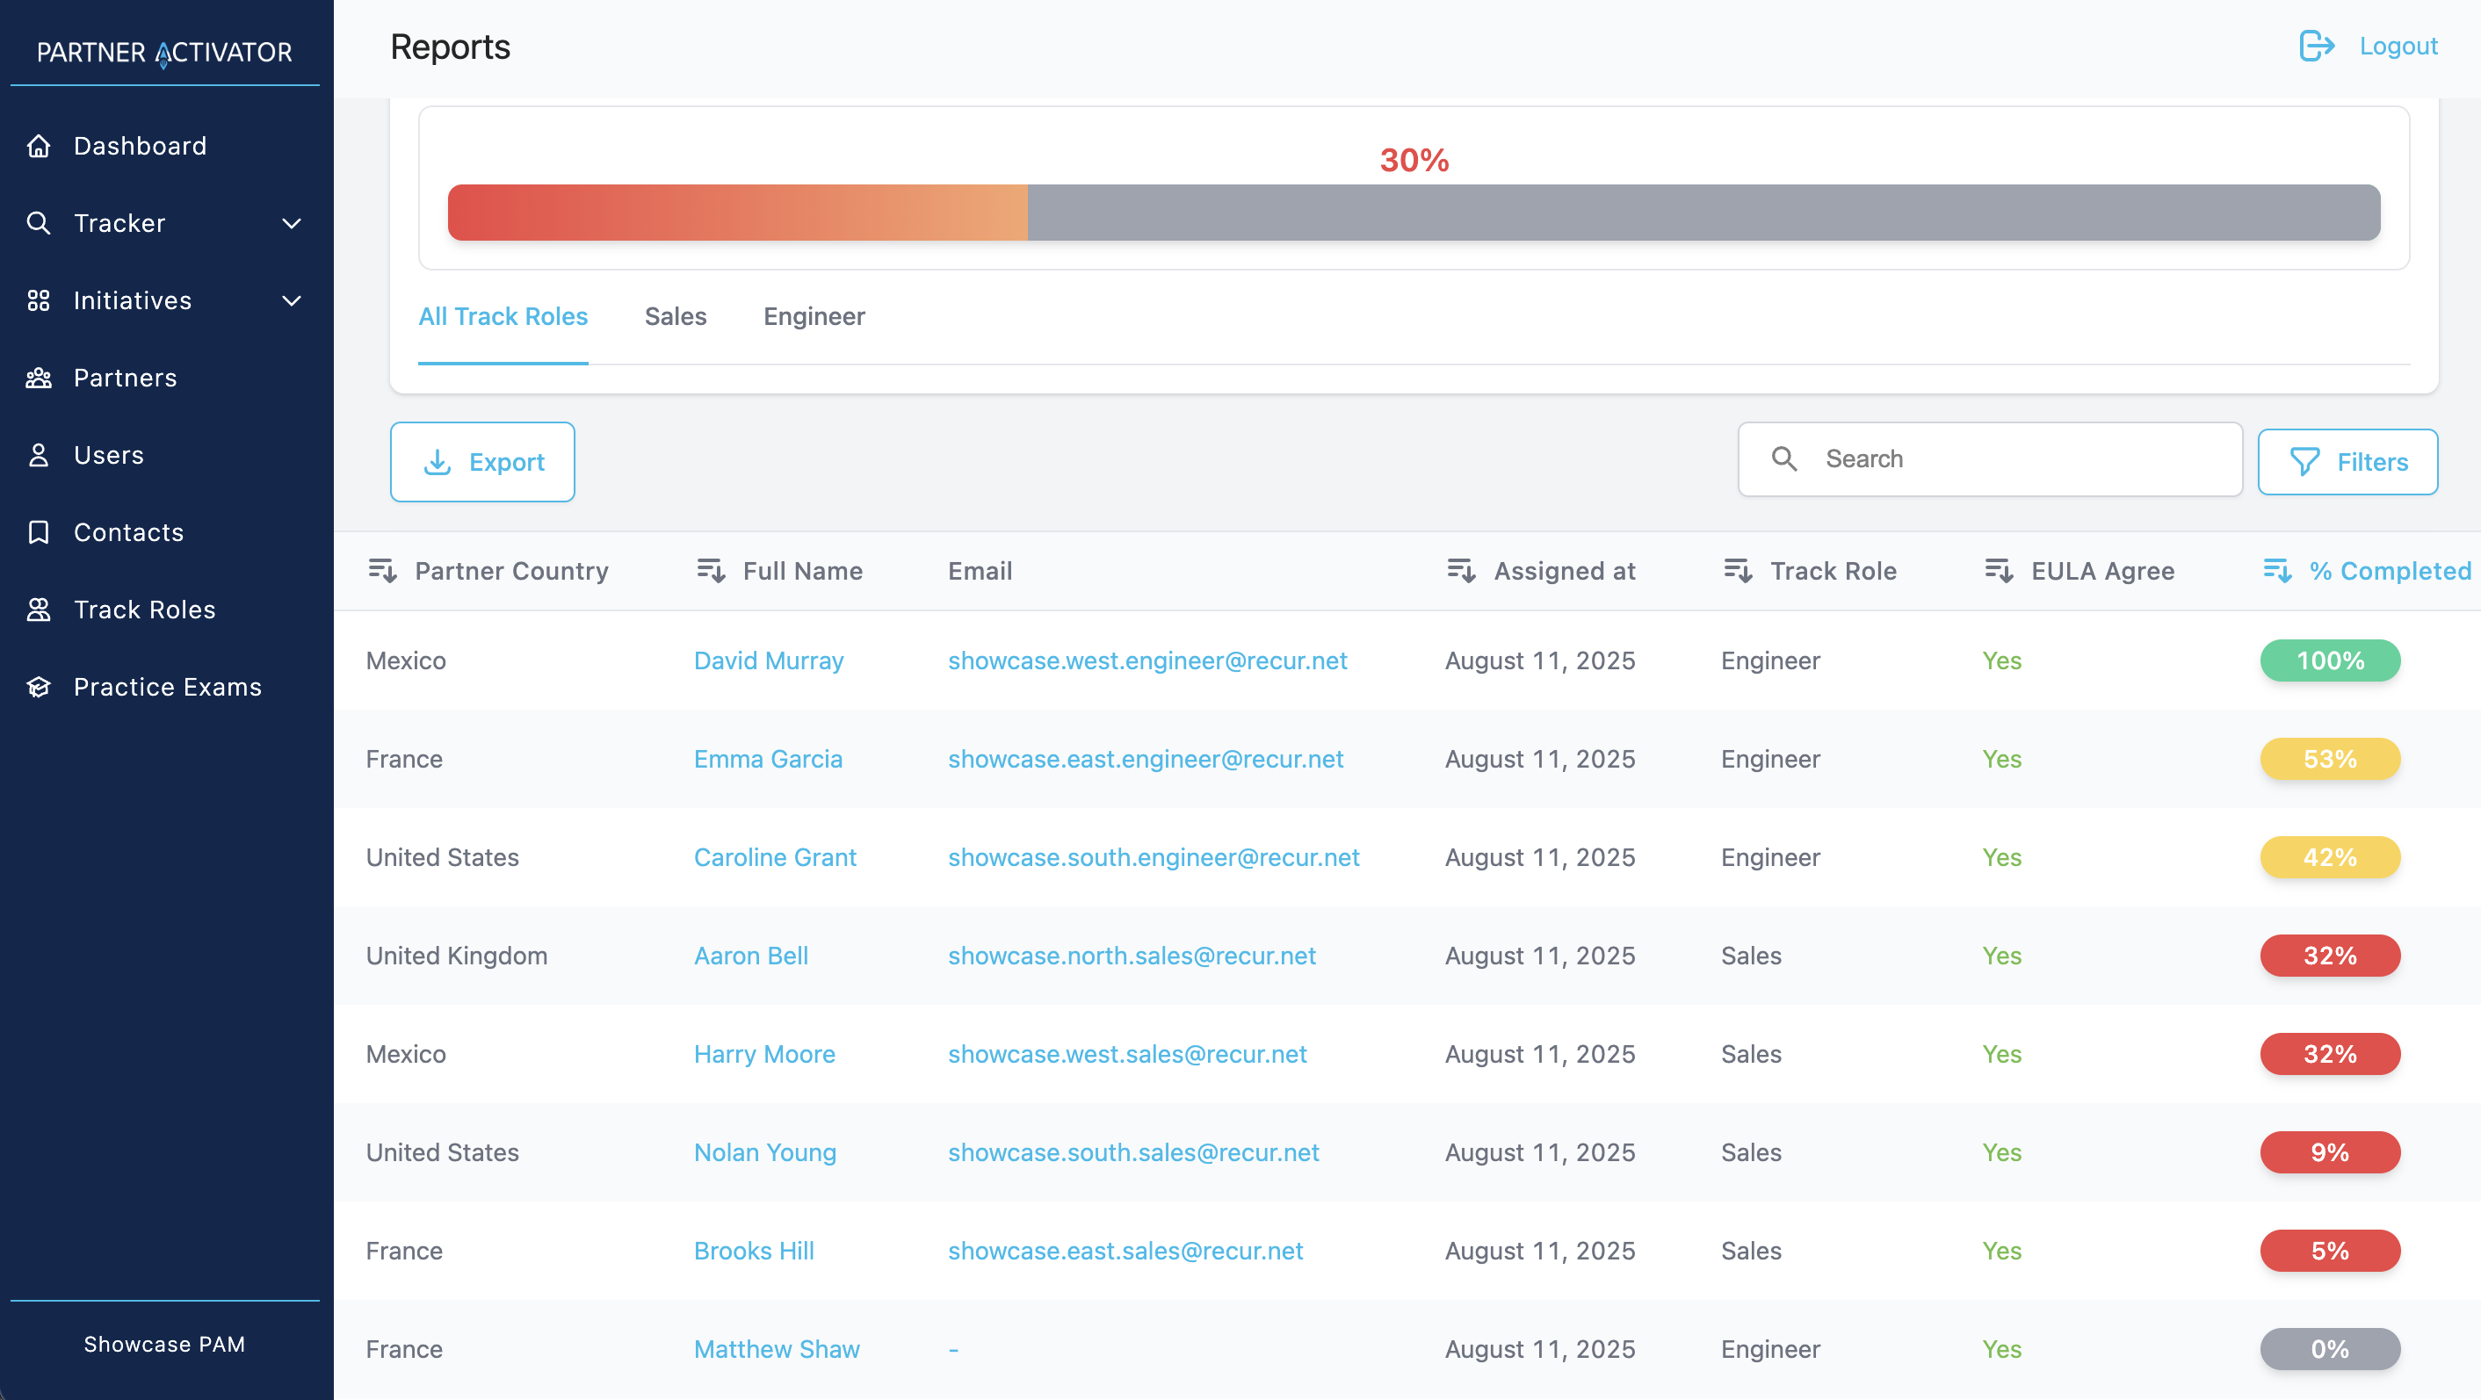Switch to the Sales tab
The width and height of the screenshot is (2481, 1400).
click(x=675, y=317)
